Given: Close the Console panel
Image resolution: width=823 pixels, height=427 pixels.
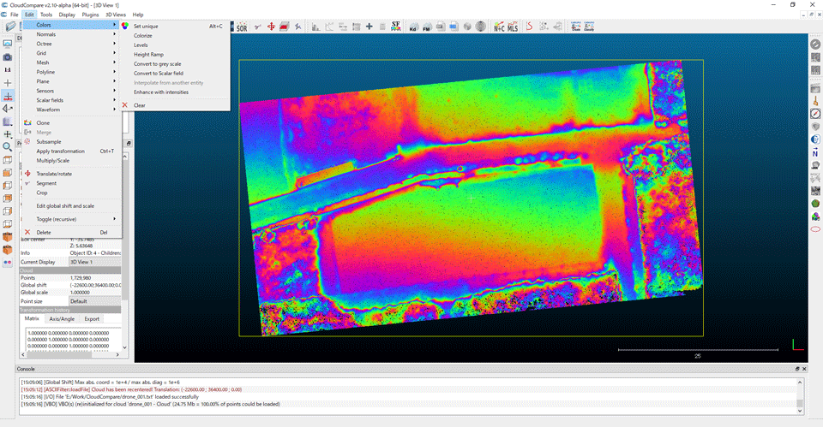Looking at the screenshot, I should click(x=804, y=369).
